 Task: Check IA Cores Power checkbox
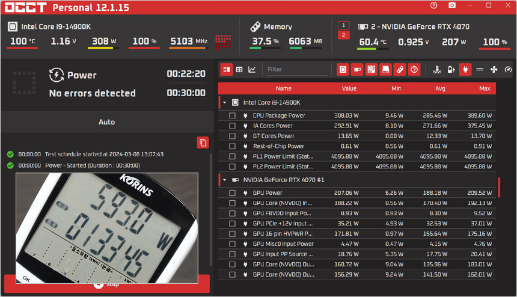coord(233,126)
